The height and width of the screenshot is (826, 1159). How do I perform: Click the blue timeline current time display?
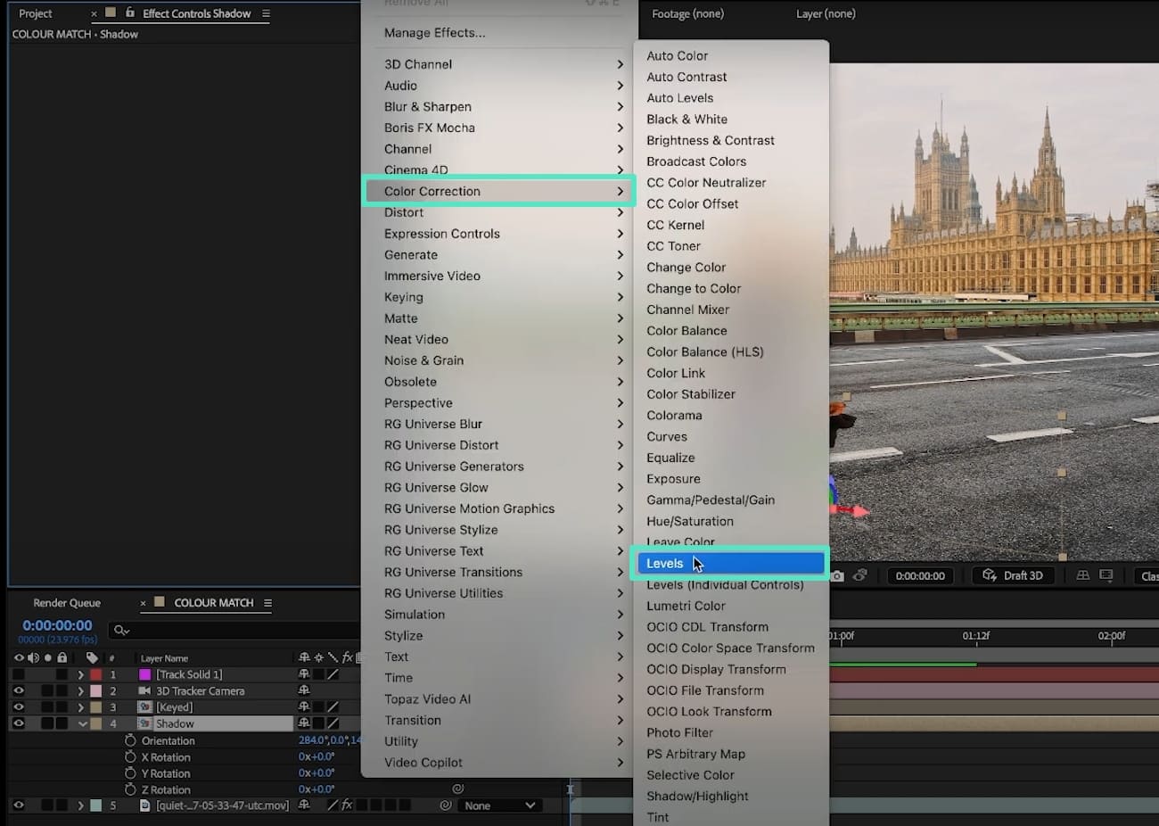(x=57, y=625)
